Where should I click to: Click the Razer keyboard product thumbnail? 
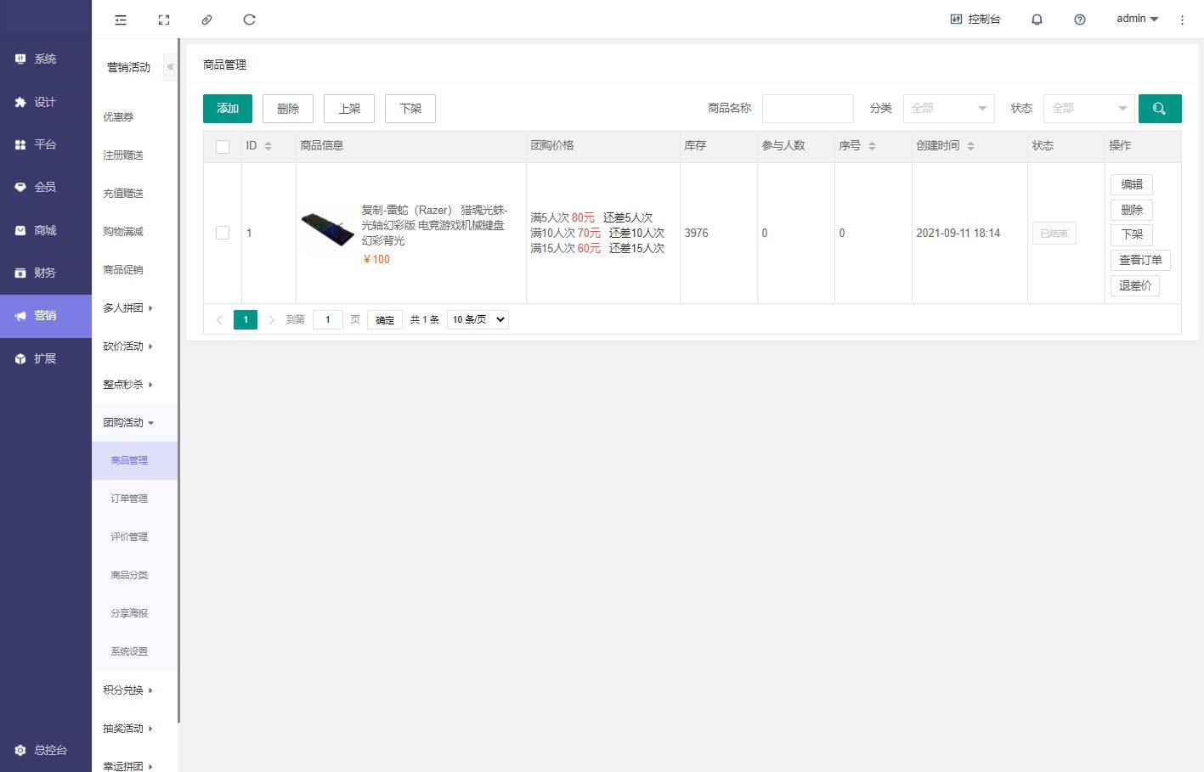click(x=327, y=229)
